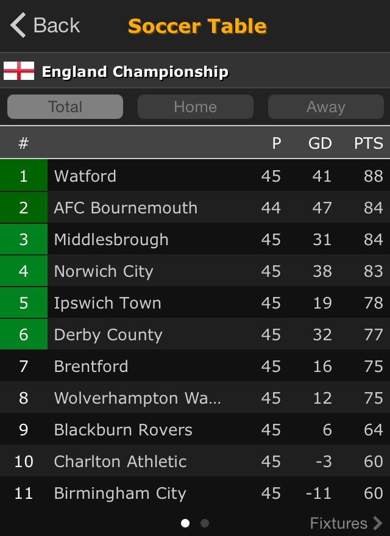Select the Total standings tab

(x=65, y=107)
